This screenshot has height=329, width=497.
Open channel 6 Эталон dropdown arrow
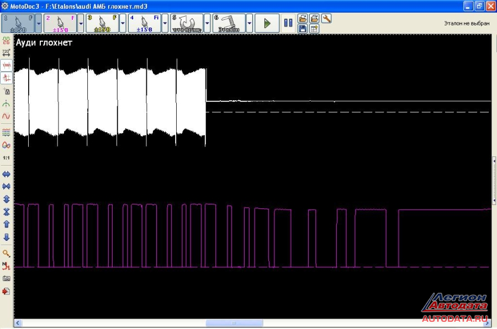pos(249,23)
